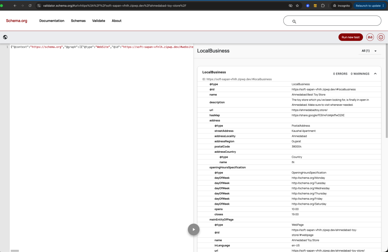Open the Validate menu
388x252 pixels.
tap(99, 21)
